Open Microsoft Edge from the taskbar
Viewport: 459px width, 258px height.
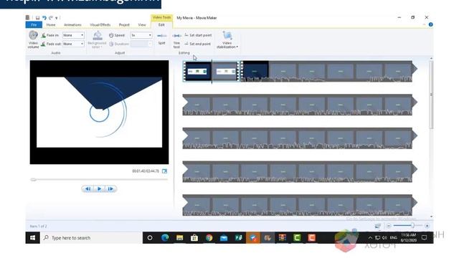[x=165, y=238]
